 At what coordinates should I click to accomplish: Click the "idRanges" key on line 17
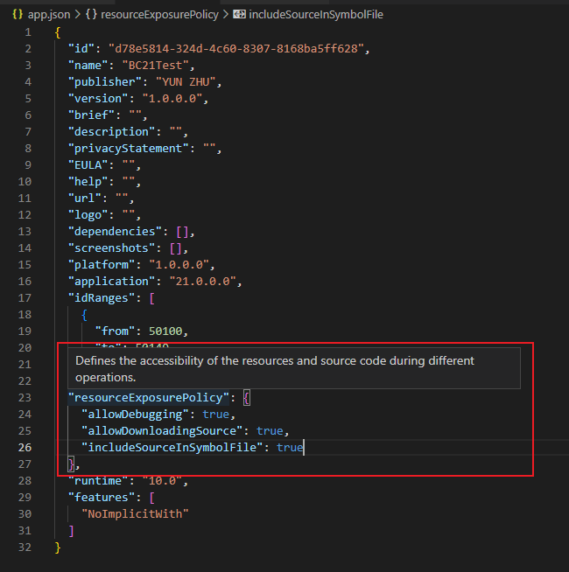tap(102, 298)
